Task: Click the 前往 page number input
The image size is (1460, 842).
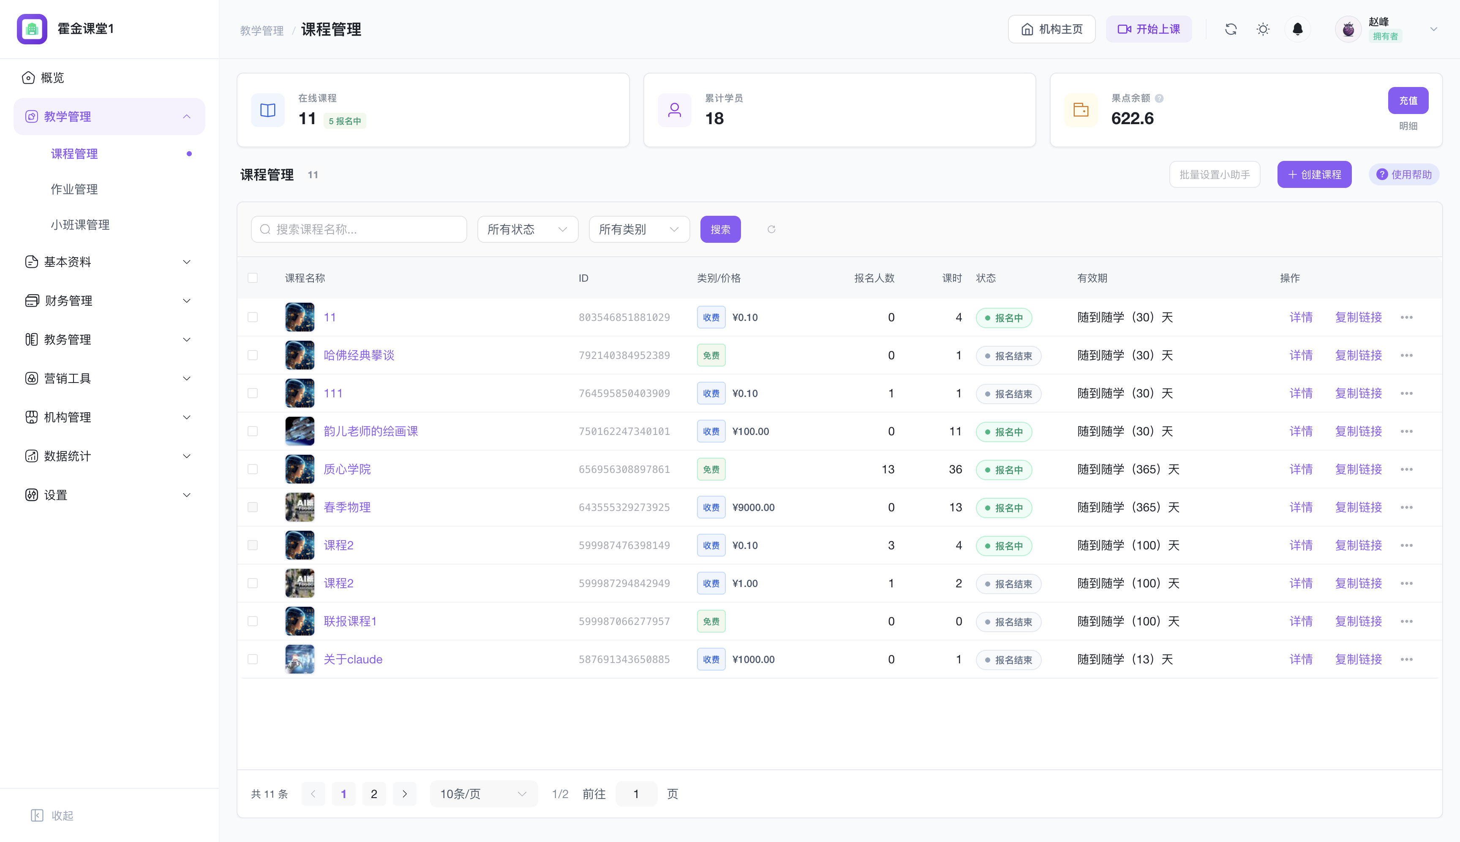Action: (636, 794)
